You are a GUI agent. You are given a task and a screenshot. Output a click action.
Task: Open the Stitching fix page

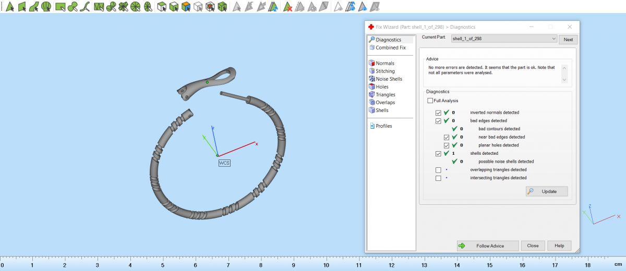tap(385, 71)
